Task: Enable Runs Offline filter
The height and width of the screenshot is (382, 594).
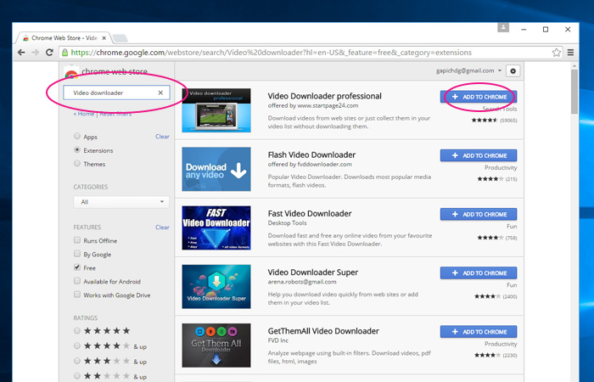Action: point(77,240)
